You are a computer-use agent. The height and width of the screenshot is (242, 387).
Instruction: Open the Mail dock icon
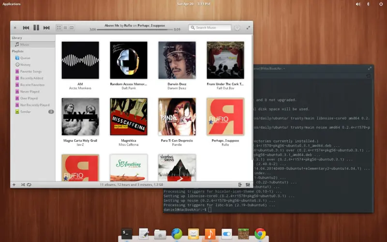click(x=193, y=234)
